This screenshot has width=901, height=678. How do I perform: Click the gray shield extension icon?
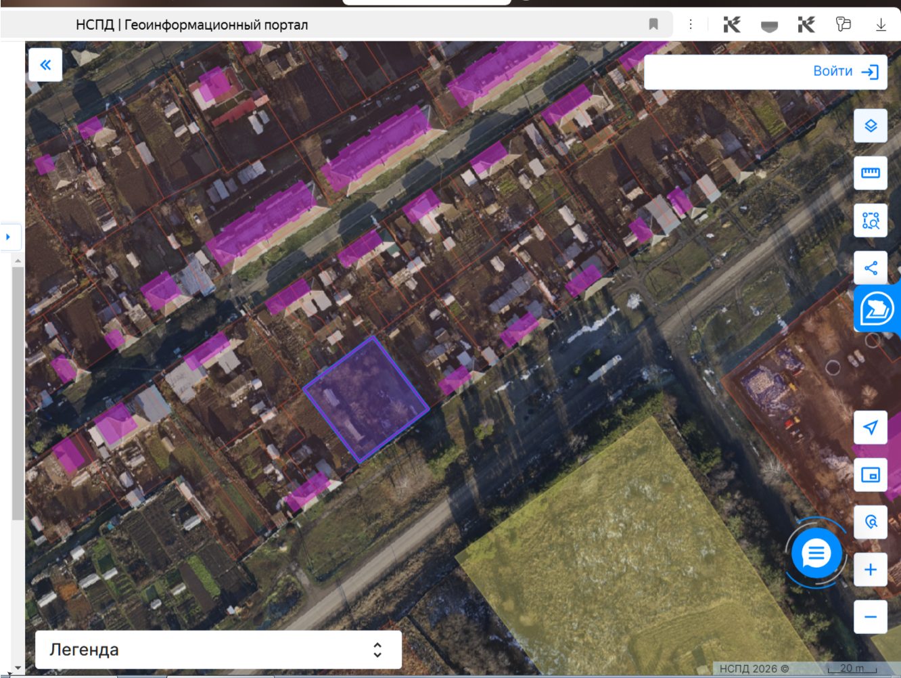769,26
